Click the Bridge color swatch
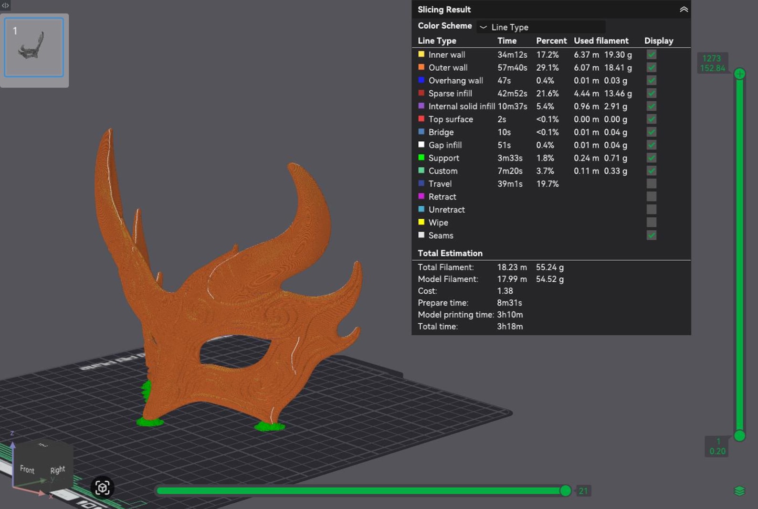This screenshot has width=758, height=509. (x=421, y=131)
